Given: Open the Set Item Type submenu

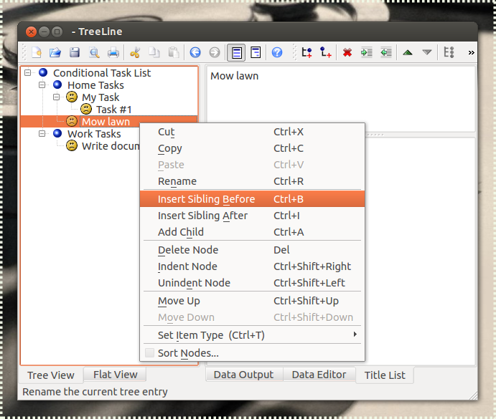Looking at the screenshot, I should coord(253,335).
